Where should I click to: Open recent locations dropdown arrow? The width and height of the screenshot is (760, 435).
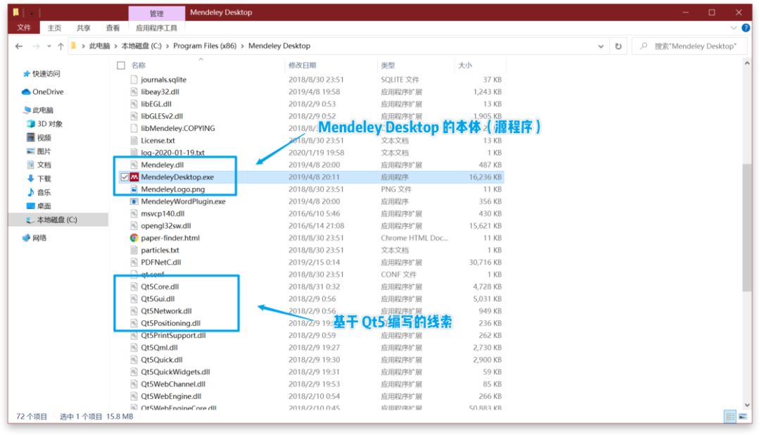click(x=49, y=46)
